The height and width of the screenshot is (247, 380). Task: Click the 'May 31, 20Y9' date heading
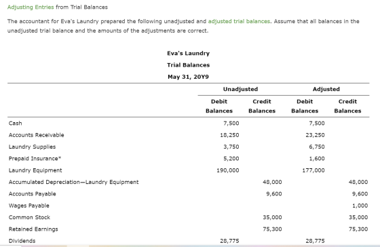[x=189, y=77]
